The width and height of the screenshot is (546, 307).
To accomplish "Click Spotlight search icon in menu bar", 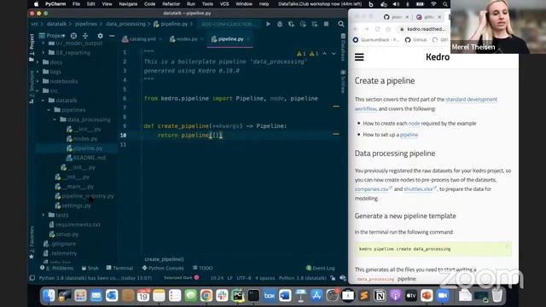I will [x=445, y=4].
